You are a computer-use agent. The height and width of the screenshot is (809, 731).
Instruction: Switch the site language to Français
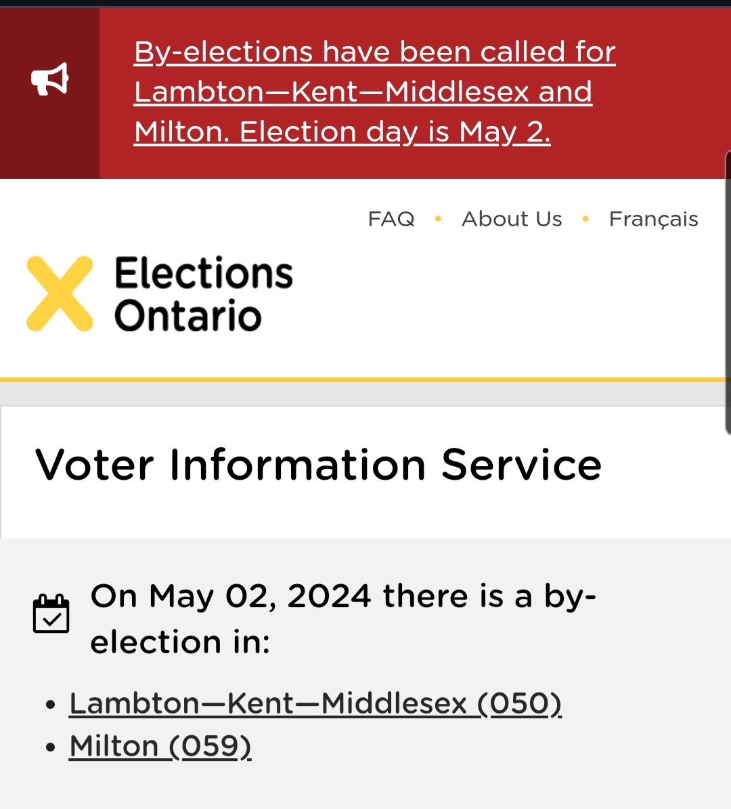pyautogui.click(x=653, y=219)
